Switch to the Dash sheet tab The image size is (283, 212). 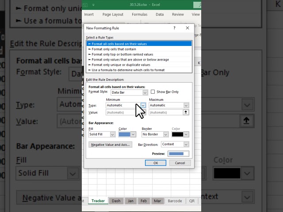click(116, 201)
